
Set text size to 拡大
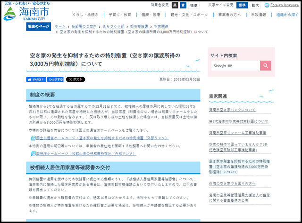pos(255,5)
